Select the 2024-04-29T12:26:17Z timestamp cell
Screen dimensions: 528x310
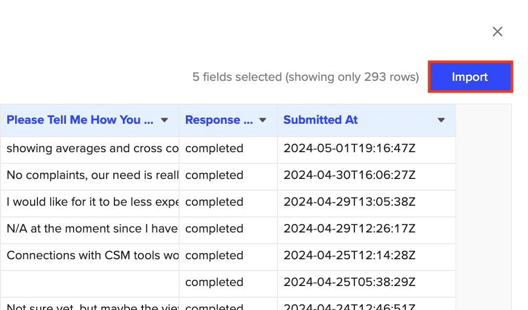click(x=349, y=229)
